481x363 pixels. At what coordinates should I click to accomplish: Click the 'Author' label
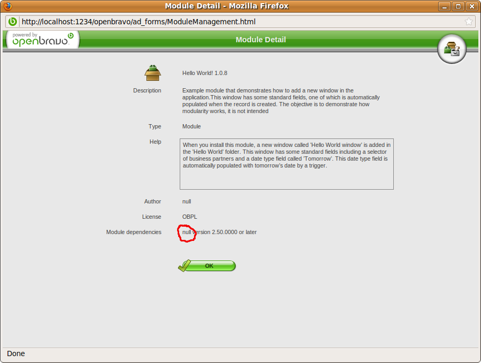[x=152, y=201]
